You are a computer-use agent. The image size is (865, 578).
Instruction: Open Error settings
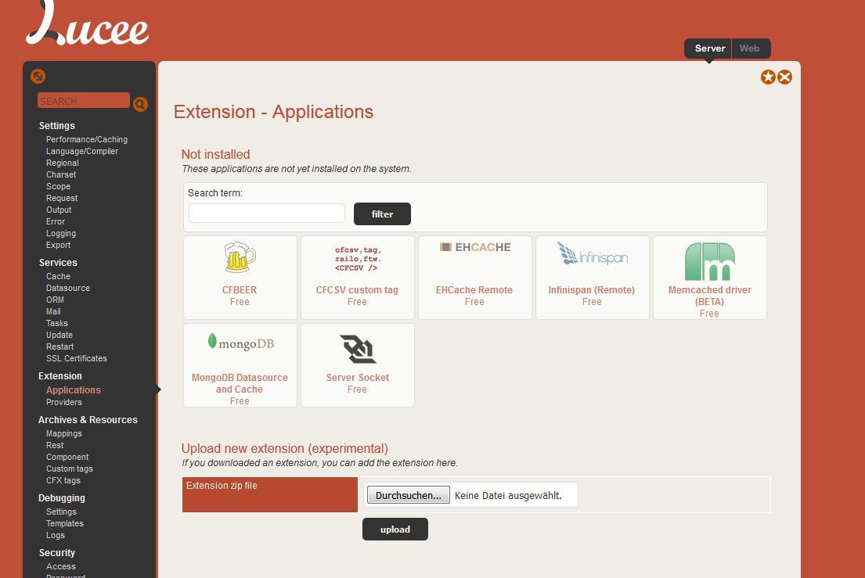pyautogui.click(x=56, y=221)
